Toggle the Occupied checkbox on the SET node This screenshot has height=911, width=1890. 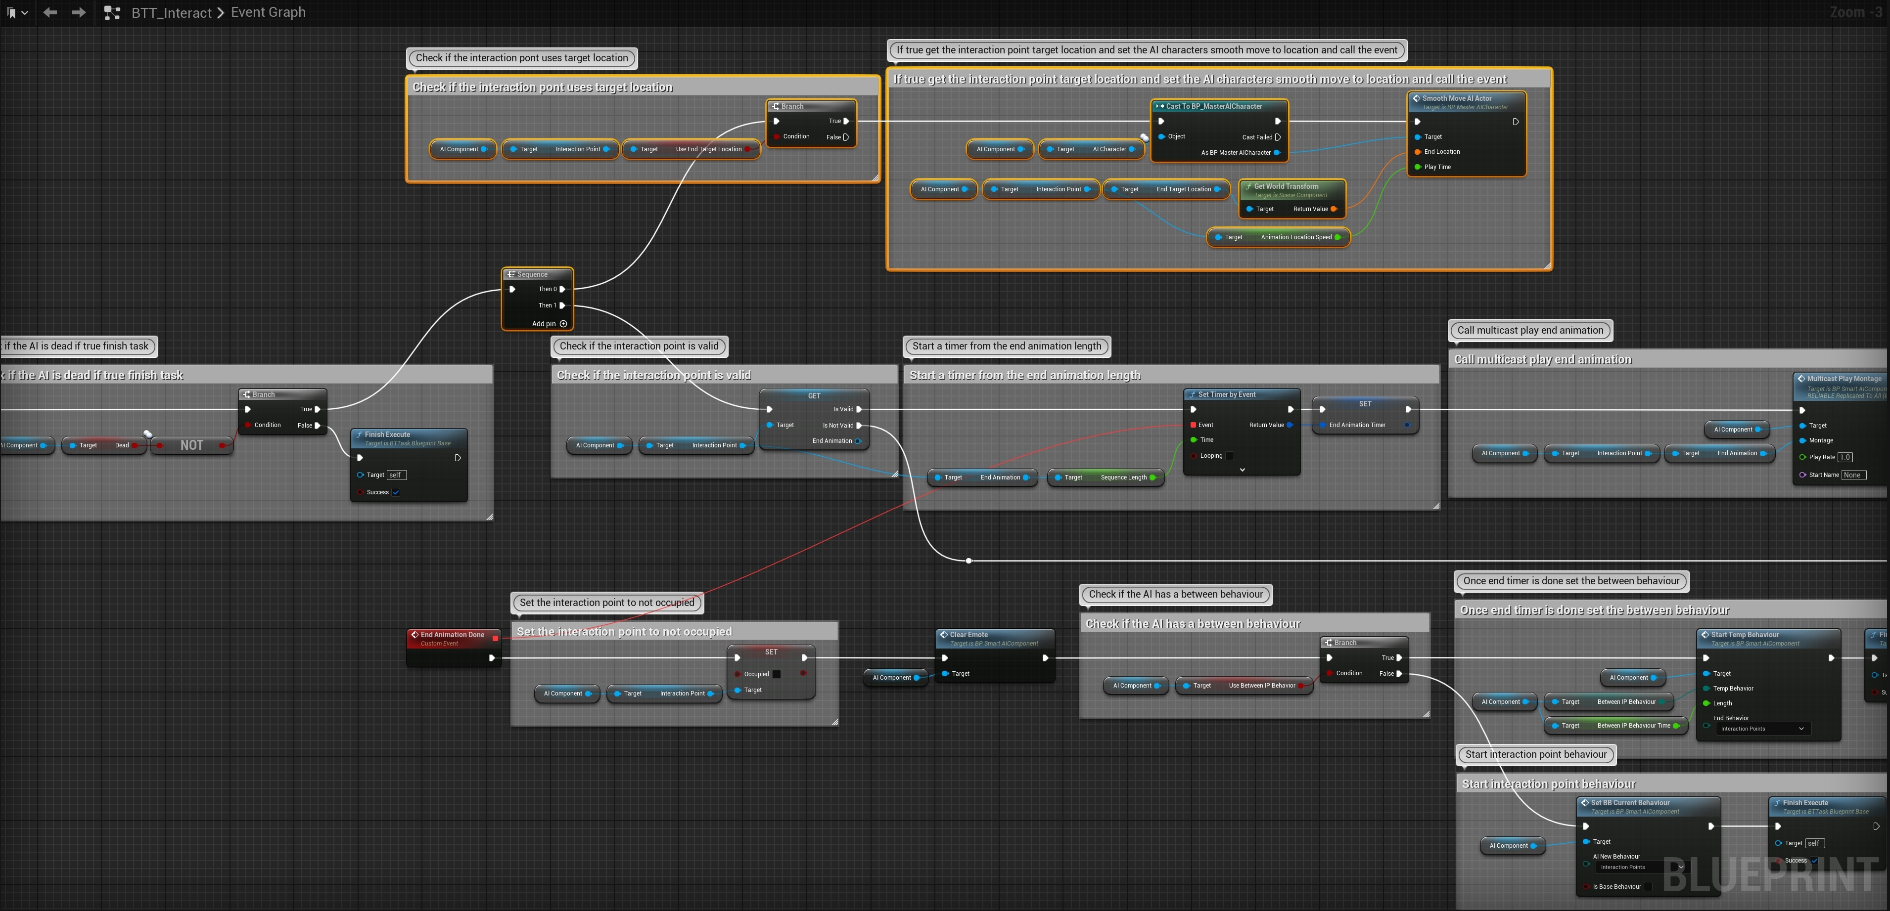(776, 674)
